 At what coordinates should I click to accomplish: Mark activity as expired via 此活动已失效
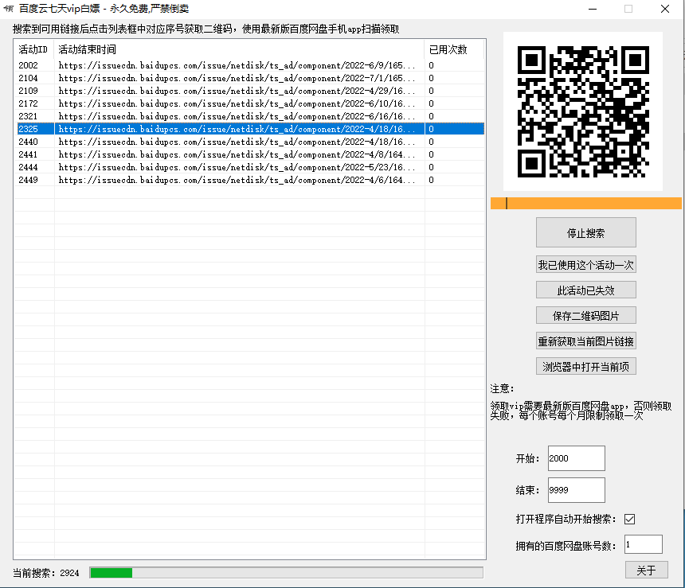click(x=585, y=290)
